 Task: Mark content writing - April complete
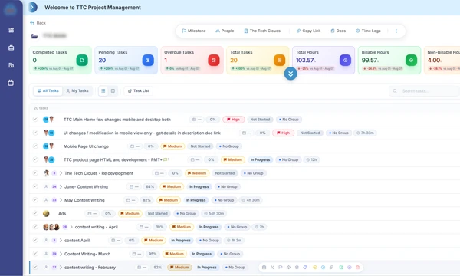pos(35,227)
